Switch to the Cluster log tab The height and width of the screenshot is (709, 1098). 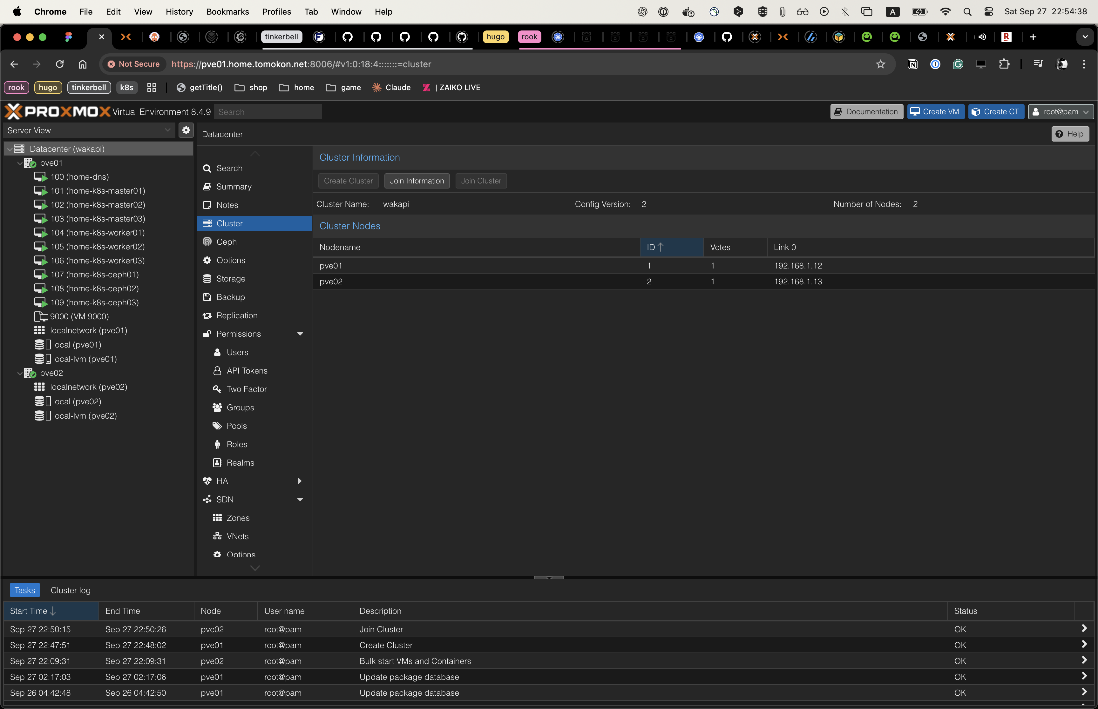(71, 590)
